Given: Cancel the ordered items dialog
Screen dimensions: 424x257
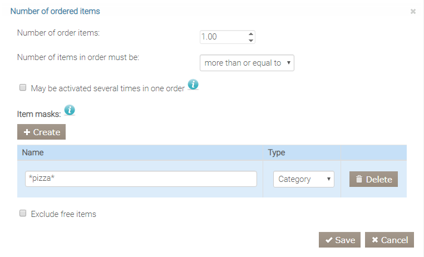Looking at the screenshot, I should pyautogui.click(x=390, y=240).
